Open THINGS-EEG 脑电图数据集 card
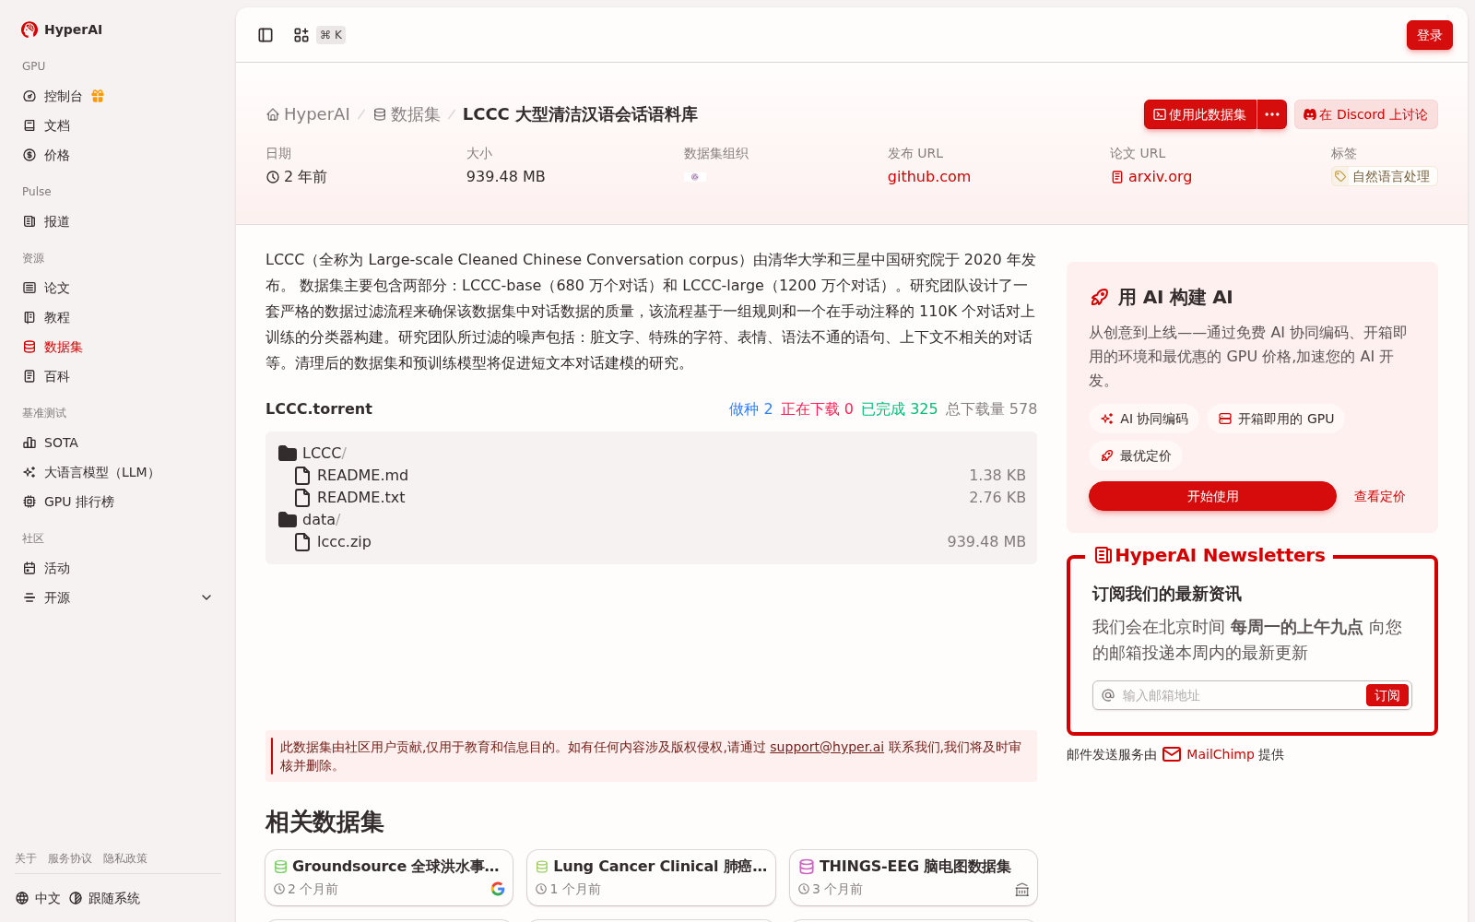1475x922 pixels. pos(914,878)
